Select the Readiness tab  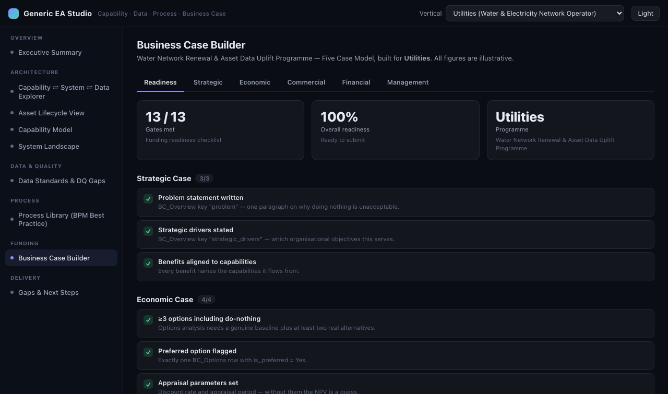click(x=160, y=82)
